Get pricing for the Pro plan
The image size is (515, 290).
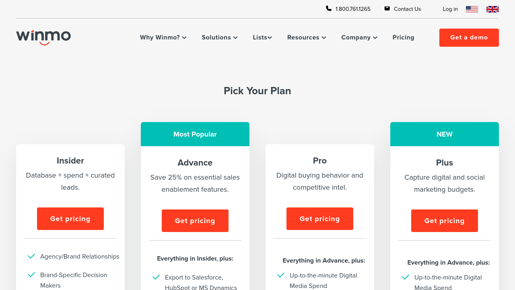tap(320, 219)
